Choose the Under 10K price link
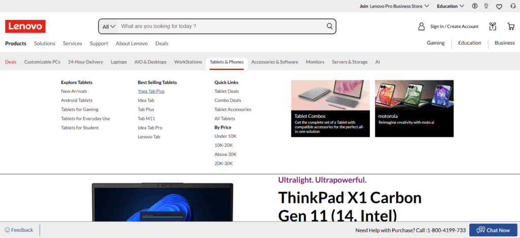Screen dimensions: 520x238 225,136
